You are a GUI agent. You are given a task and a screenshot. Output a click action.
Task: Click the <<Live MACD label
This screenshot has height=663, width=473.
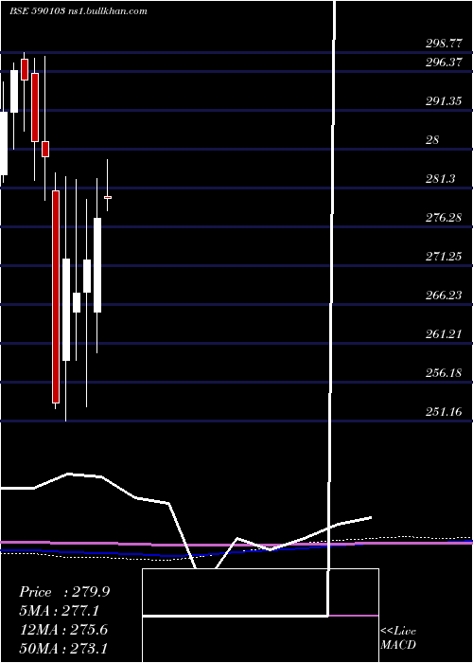click(398, 638)
